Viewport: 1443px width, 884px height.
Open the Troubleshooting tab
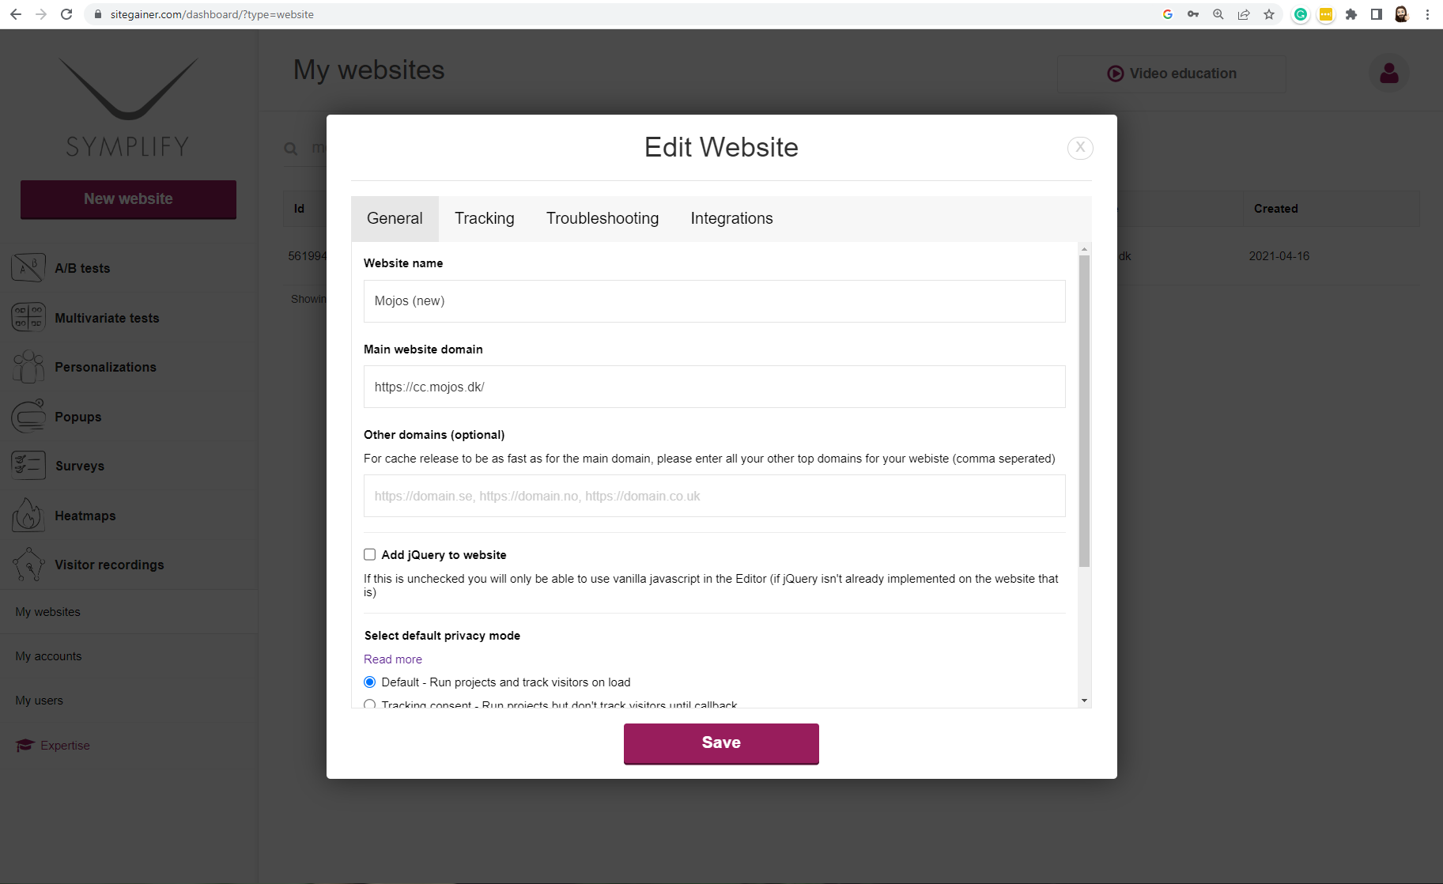(602, 218)
